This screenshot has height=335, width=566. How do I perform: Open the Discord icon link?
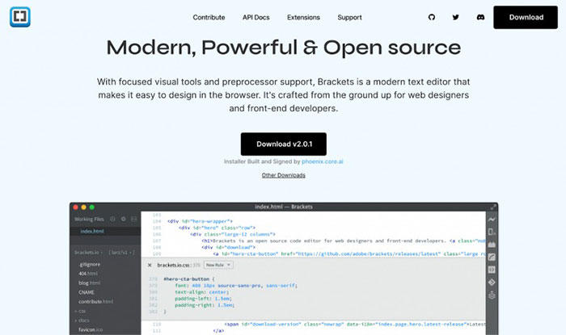click(x=479, y=17)
